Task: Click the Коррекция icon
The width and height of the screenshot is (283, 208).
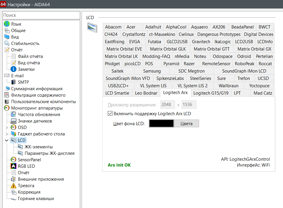Action: click(14, 192)
